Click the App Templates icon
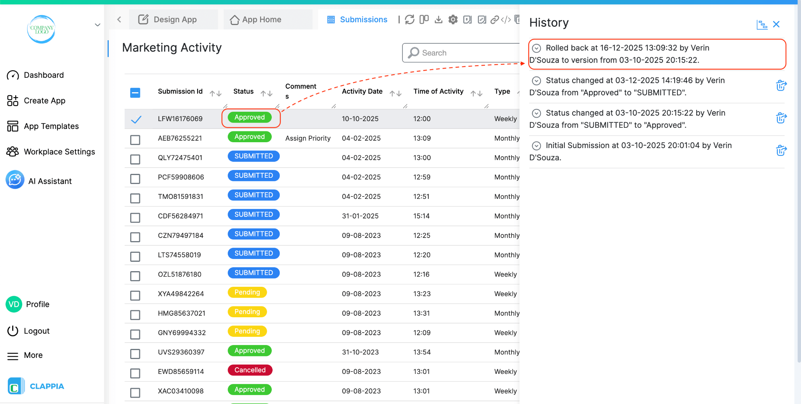Image resolution: width=801 pixels, height=404 pixels. click(x=13, y=126)
